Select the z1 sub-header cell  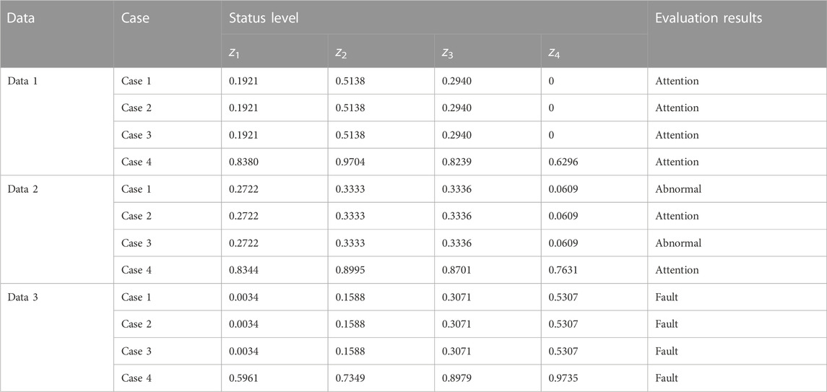pos(274,51)
